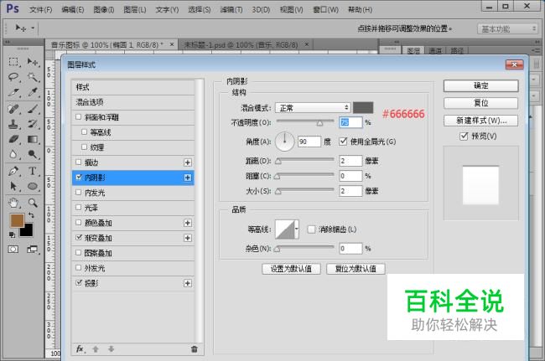Select the Move tool in toolbox

[33, 62]
